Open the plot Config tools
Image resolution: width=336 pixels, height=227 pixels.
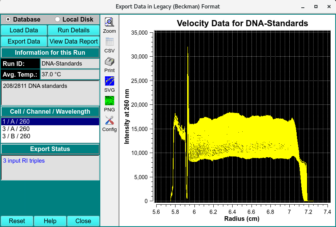point(109,121)
